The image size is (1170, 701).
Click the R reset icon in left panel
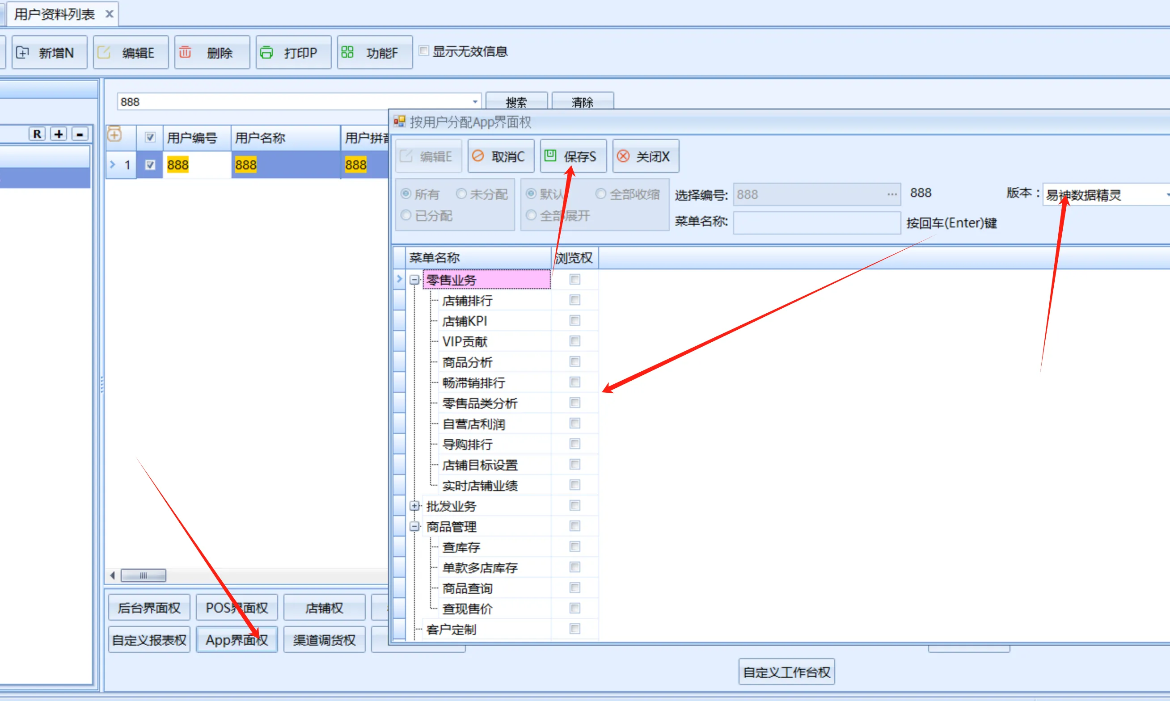point(37,134)
